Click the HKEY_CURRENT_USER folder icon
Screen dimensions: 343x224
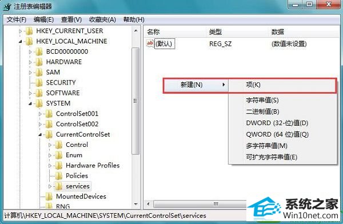pos(29,31)
